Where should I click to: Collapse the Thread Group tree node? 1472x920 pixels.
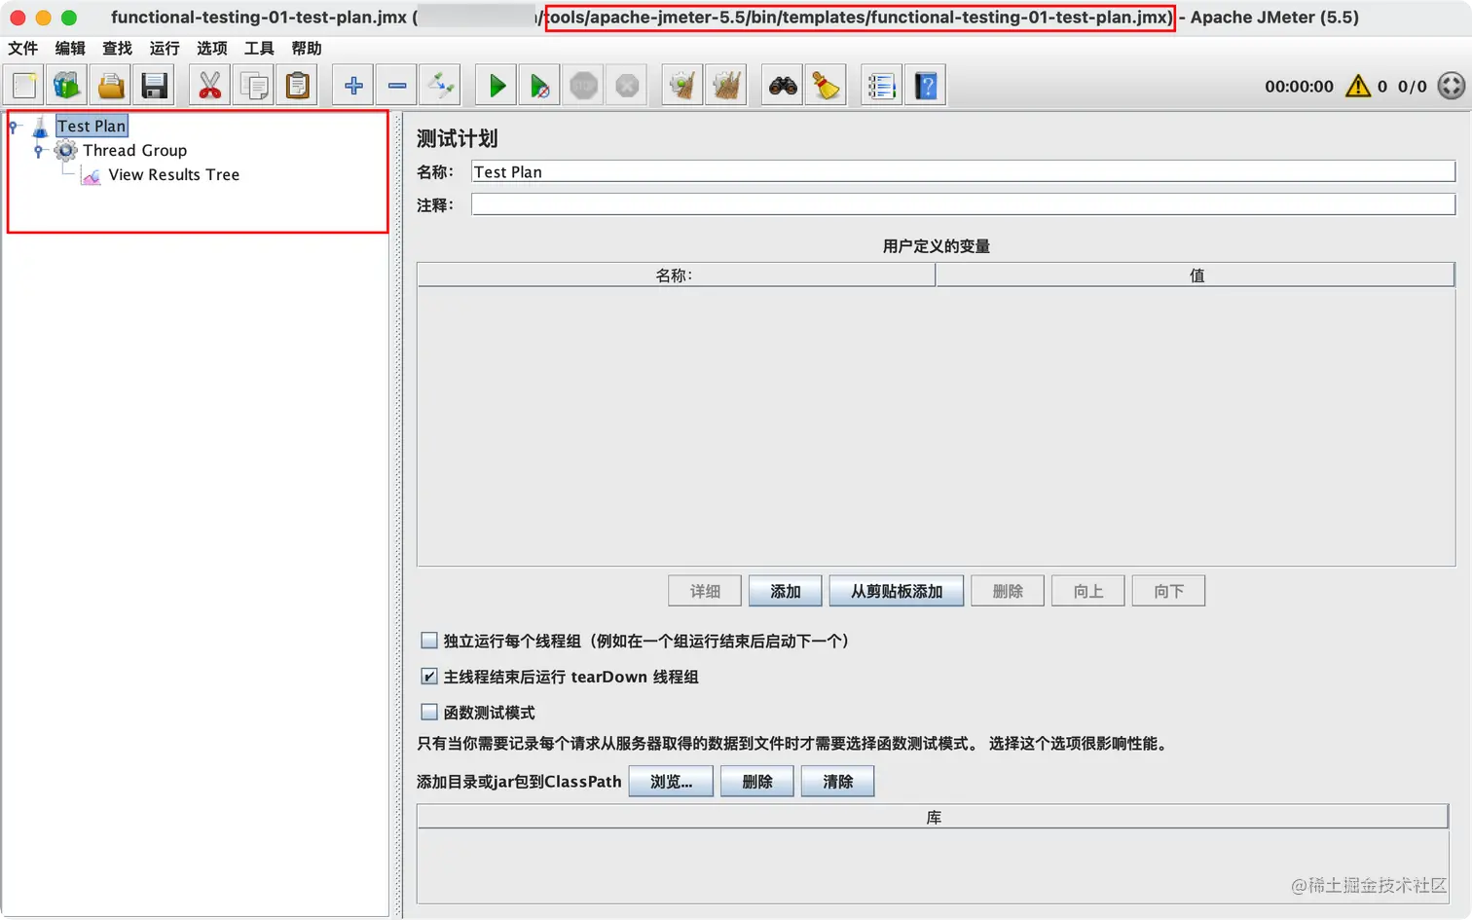pyautogui.click(x=39, y=151)
